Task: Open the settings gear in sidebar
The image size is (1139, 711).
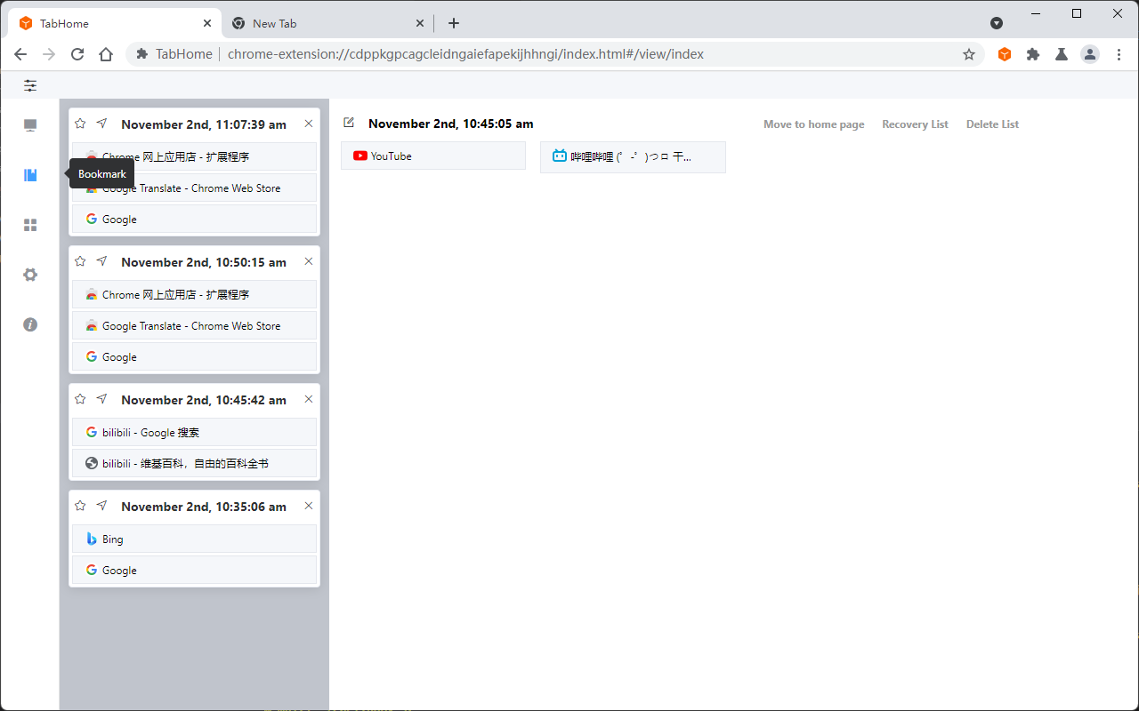Action: click(x=30, y=275)
